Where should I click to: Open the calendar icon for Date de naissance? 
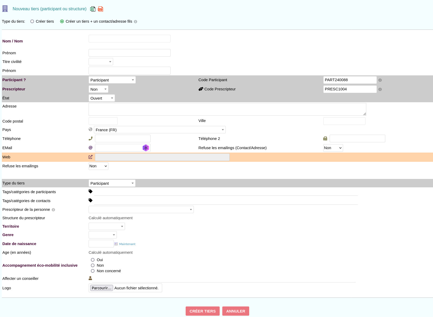(x=116, y=244)
